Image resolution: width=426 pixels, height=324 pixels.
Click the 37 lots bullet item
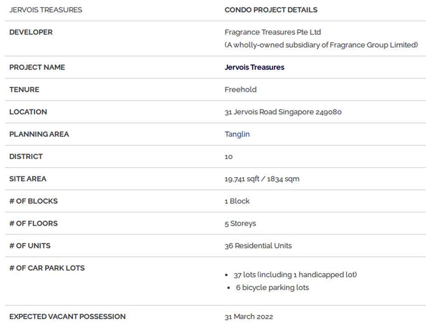pyautogui.click(x=295, y=275)
